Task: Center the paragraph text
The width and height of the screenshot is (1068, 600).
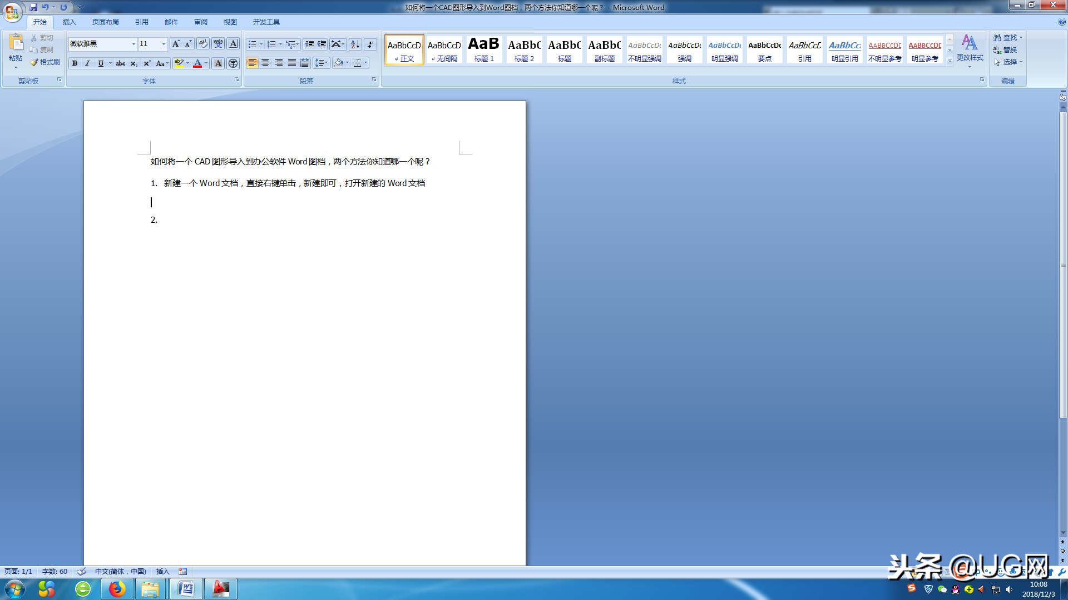Action: click(265, 63)
